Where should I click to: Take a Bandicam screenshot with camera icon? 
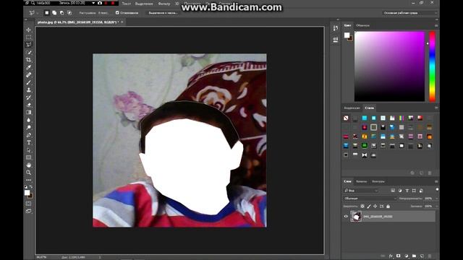tap(100, 3)
